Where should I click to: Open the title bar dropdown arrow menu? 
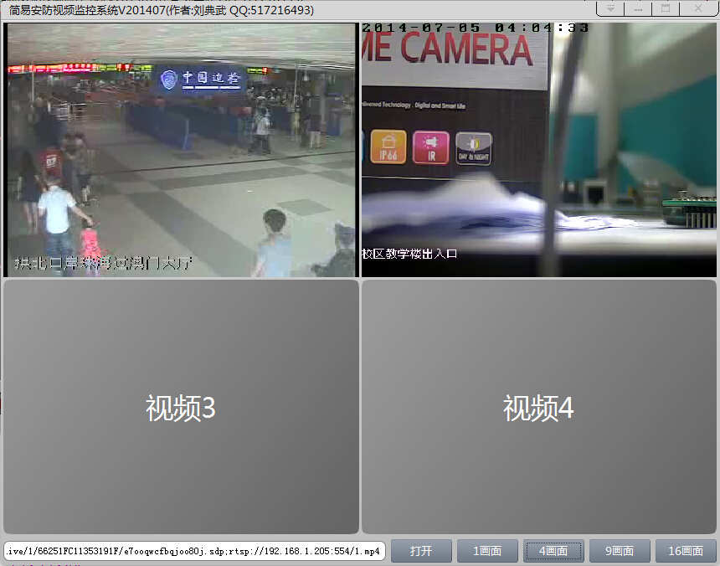609,8
